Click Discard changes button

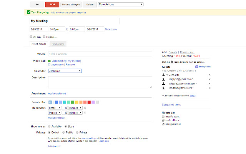coord(71,5)
